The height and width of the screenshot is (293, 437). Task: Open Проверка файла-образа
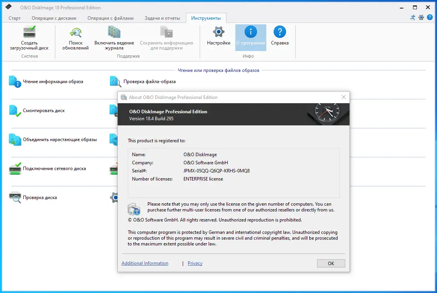[115, 82]
